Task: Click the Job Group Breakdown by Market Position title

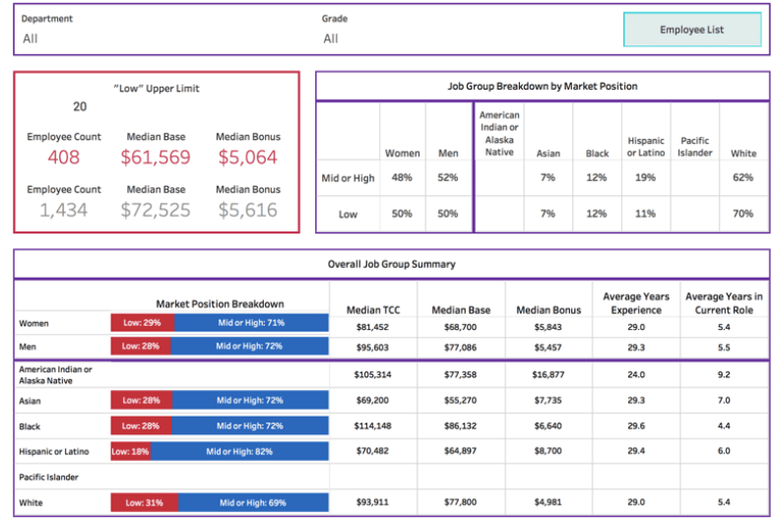Action: [543, 87]
